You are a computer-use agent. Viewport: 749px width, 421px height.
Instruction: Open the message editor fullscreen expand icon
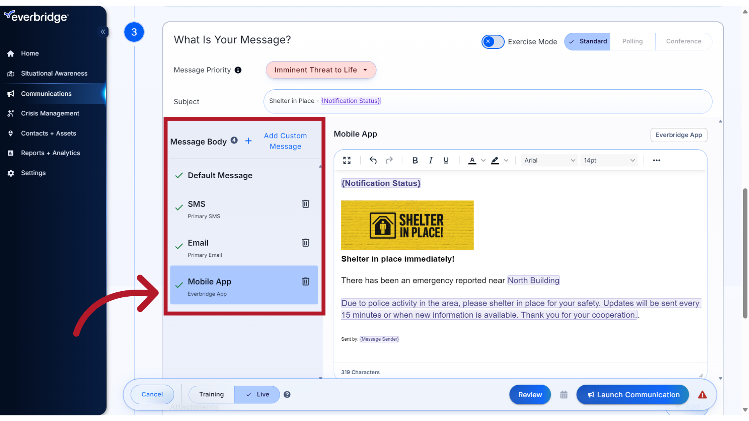coord(346,160)
